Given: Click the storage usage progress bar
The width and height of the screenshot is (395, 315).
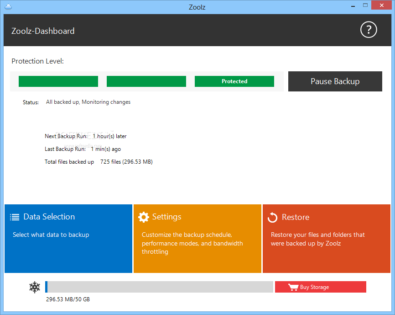Looking at the screenshot, I should coord(159,287).
